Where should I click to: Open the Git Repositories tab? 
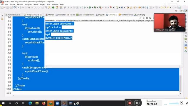(x=126, y=15)
